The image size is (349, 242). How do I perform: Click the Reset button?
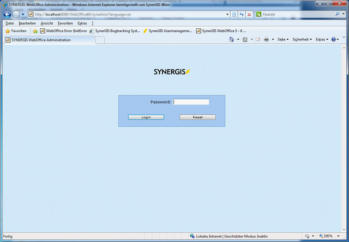pyautogui.click(x=198, y=117)
